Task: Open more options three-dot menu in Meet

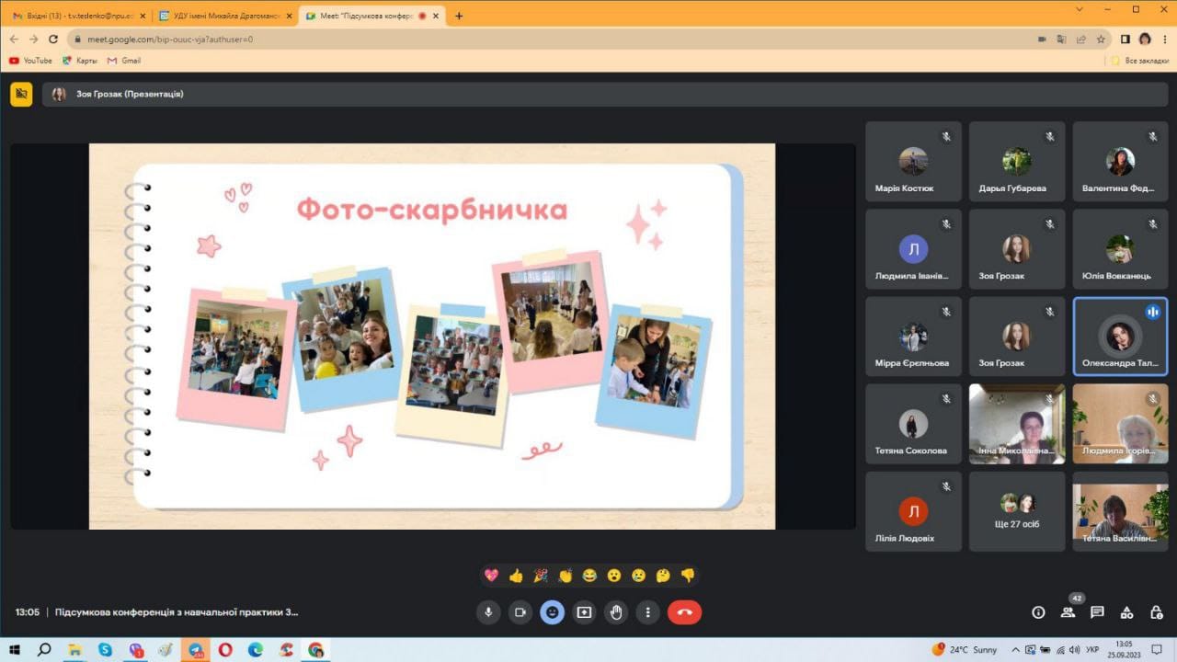Action: point(648,612)
